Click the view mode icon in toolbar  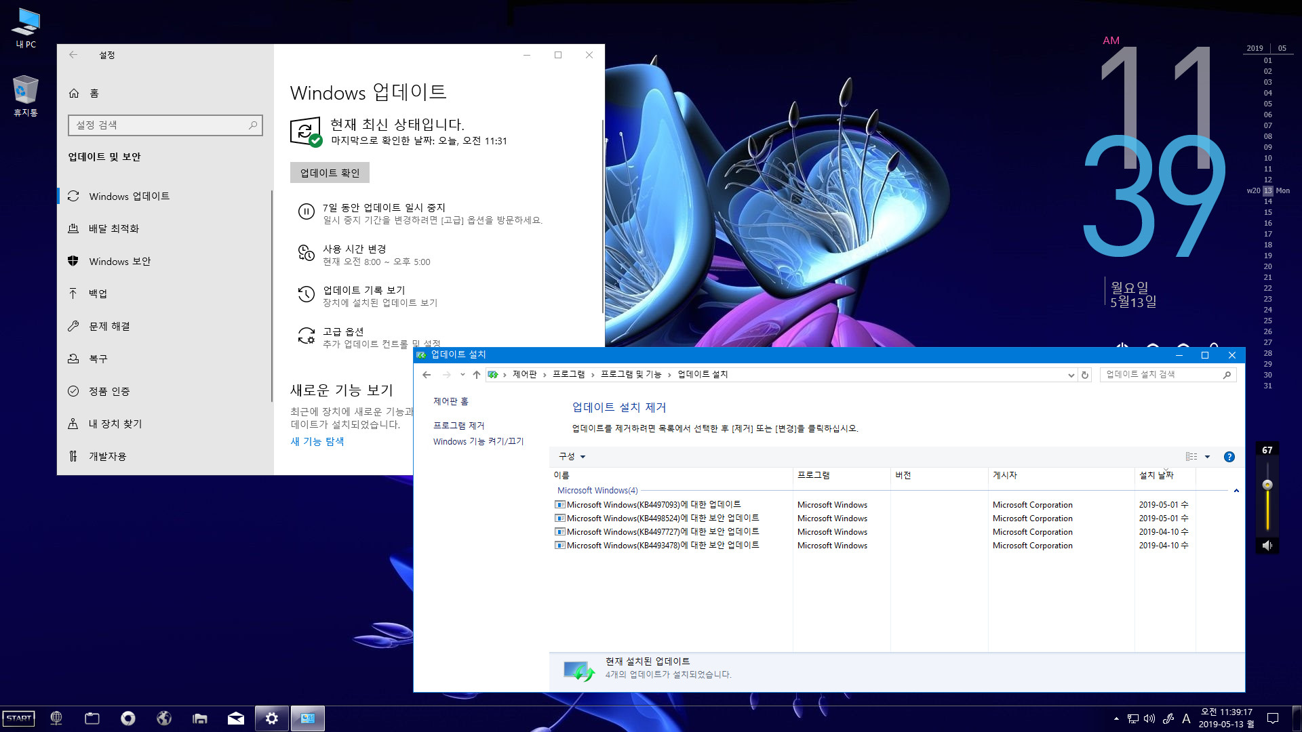pos(1191,457)
